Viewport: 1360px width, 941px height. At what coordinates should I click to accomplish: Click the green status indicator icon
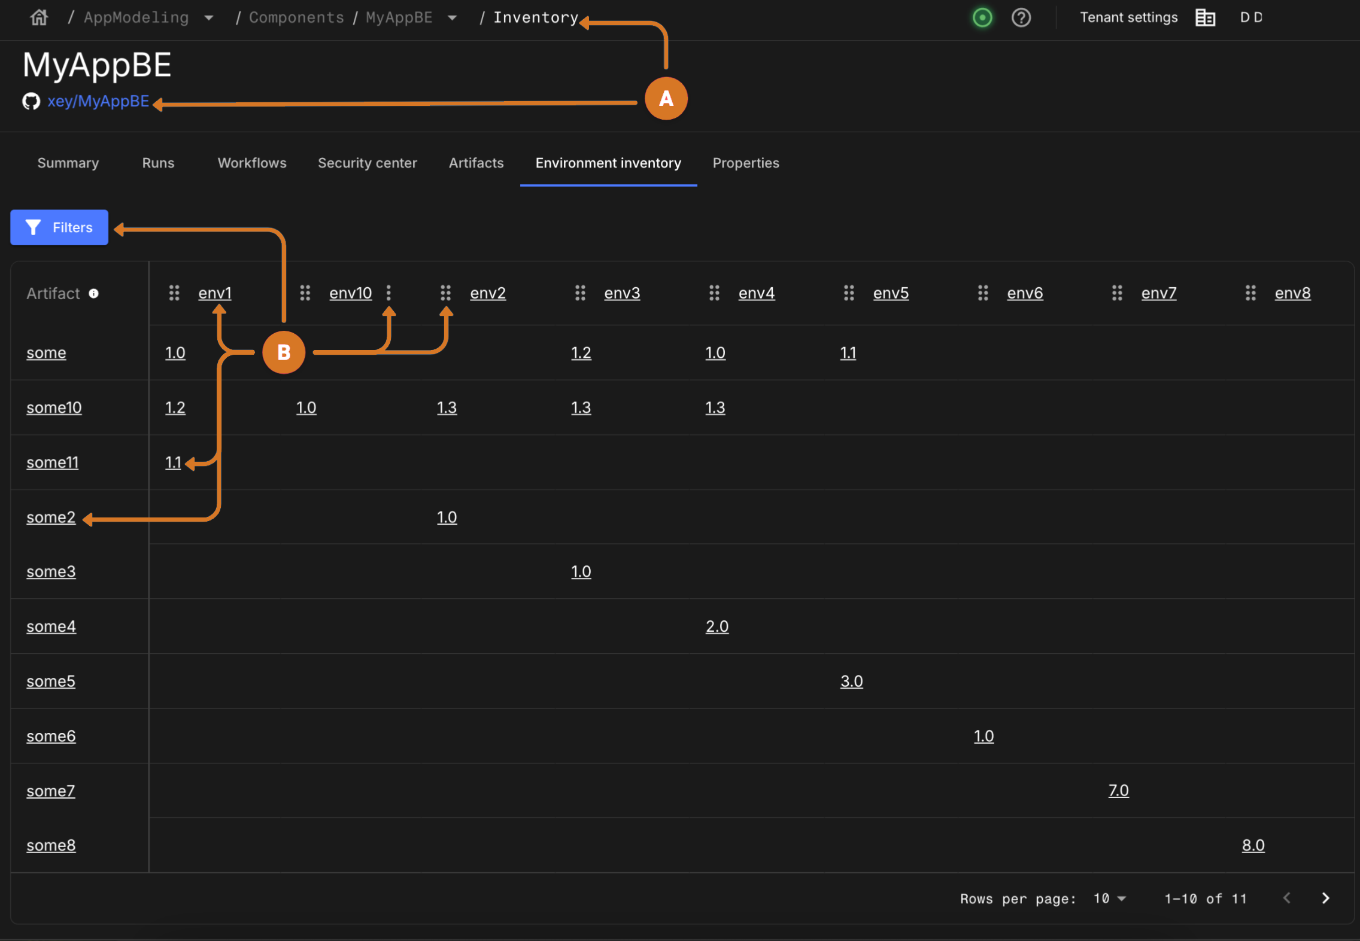coord(982,17)
